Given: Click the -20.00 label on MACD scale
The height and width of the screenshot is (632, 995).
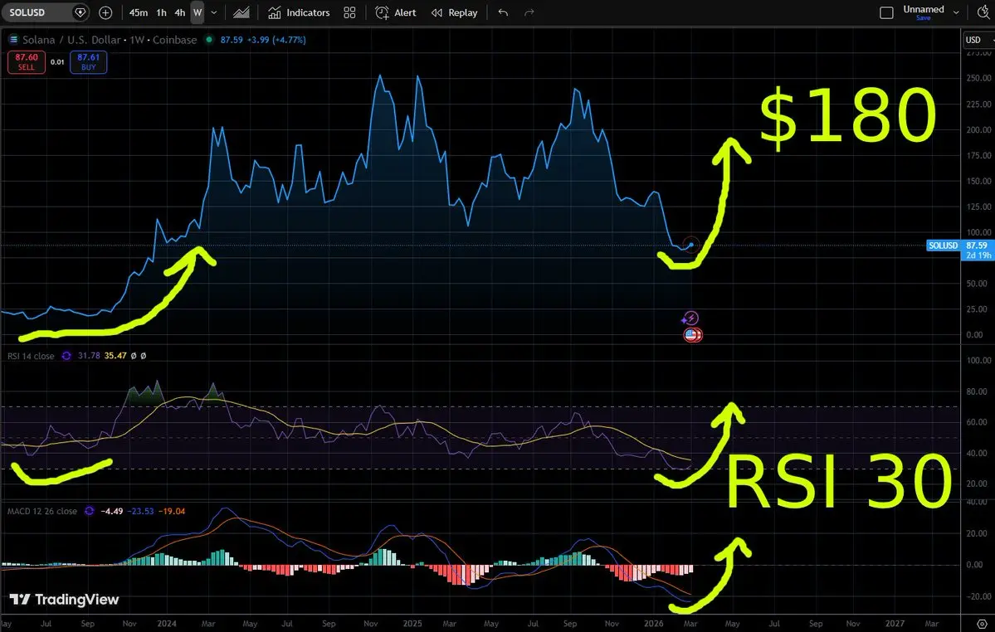Looking at the screenshot, I should 978,596.
